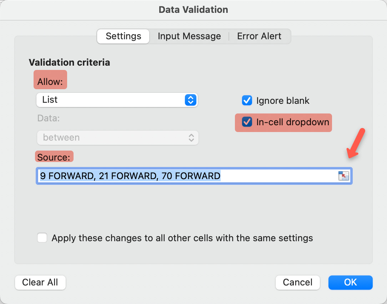Click the Ignore blank label text

tap(283, 101)
